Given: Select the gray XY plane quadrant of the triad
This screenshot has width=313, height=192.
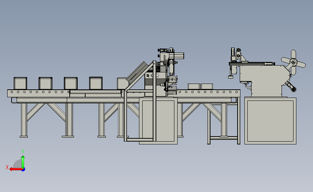Looking at the screenshot, I should pyautogui.click(x=18, y=164).
